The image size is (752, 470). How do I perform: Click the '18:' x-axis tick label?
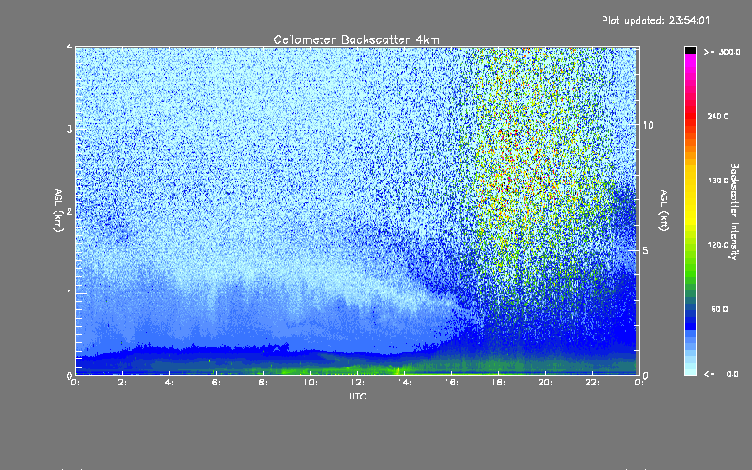(x=498, y=383)
